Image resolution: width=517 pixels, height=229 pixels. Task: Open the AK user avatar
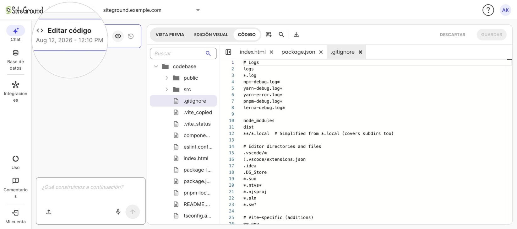(x=505, y=10)
